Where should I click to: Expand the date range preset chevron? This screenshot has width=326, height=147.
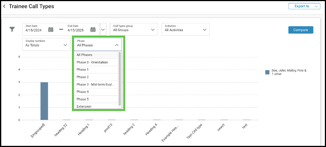pos(103,29)
